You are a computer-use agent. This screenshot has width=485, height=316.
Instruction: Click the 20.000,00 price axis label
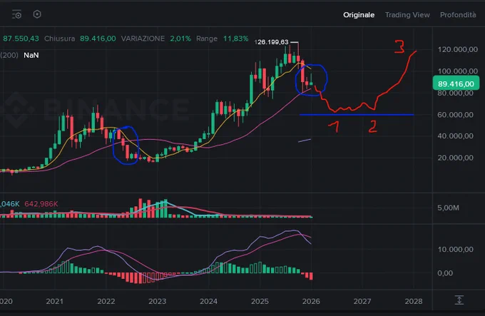[x=455, y=158]
